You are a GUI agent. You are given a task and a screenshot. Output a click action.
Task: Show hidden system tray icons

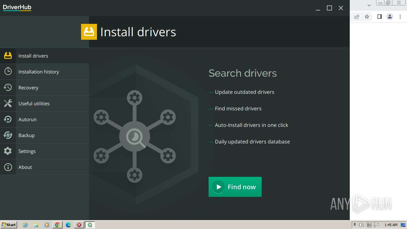355,225
